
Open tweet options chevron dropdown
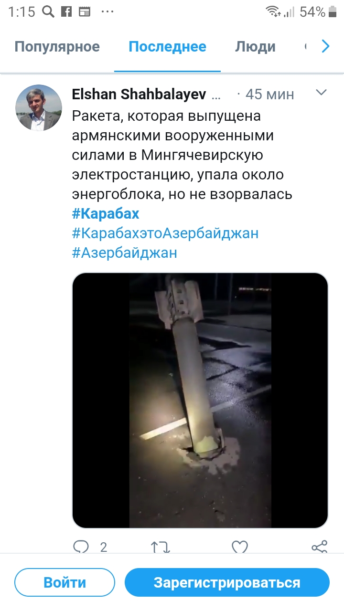(x=321, y=92)
